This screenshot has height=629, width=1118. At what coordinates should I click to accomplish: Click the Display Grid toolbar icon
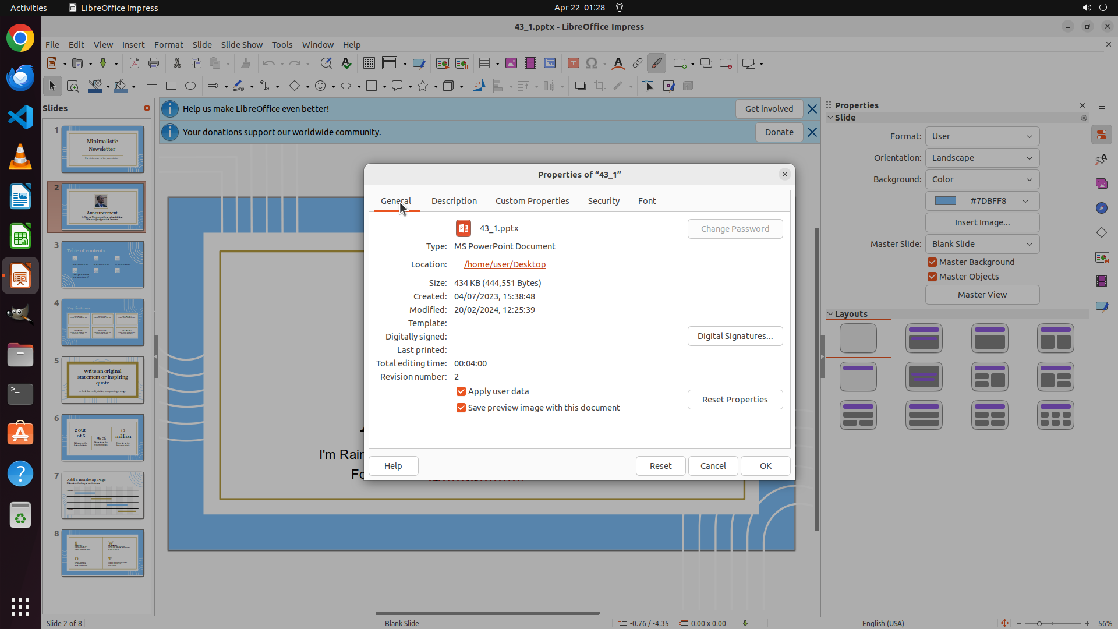point(369,63)
